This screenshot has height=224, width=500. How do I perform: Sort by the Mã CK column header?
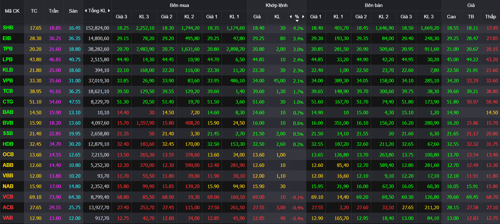tap(12, 11)
